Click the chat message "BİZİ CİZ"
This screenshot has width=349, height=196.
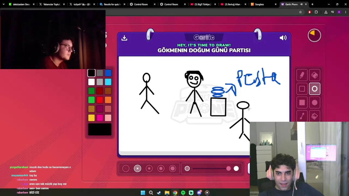(34, 192)
